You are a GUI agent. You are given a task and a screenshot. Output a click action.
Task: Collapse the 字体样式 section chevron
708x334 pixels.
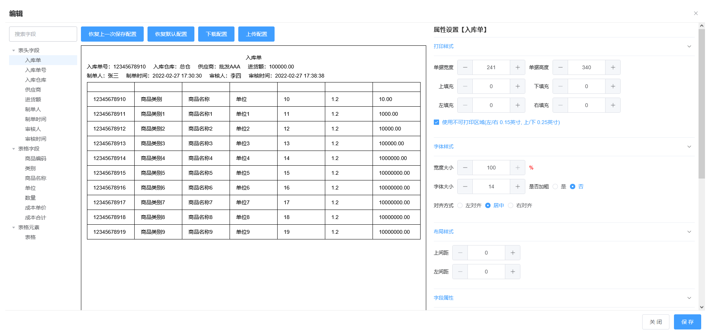[689, 147]
